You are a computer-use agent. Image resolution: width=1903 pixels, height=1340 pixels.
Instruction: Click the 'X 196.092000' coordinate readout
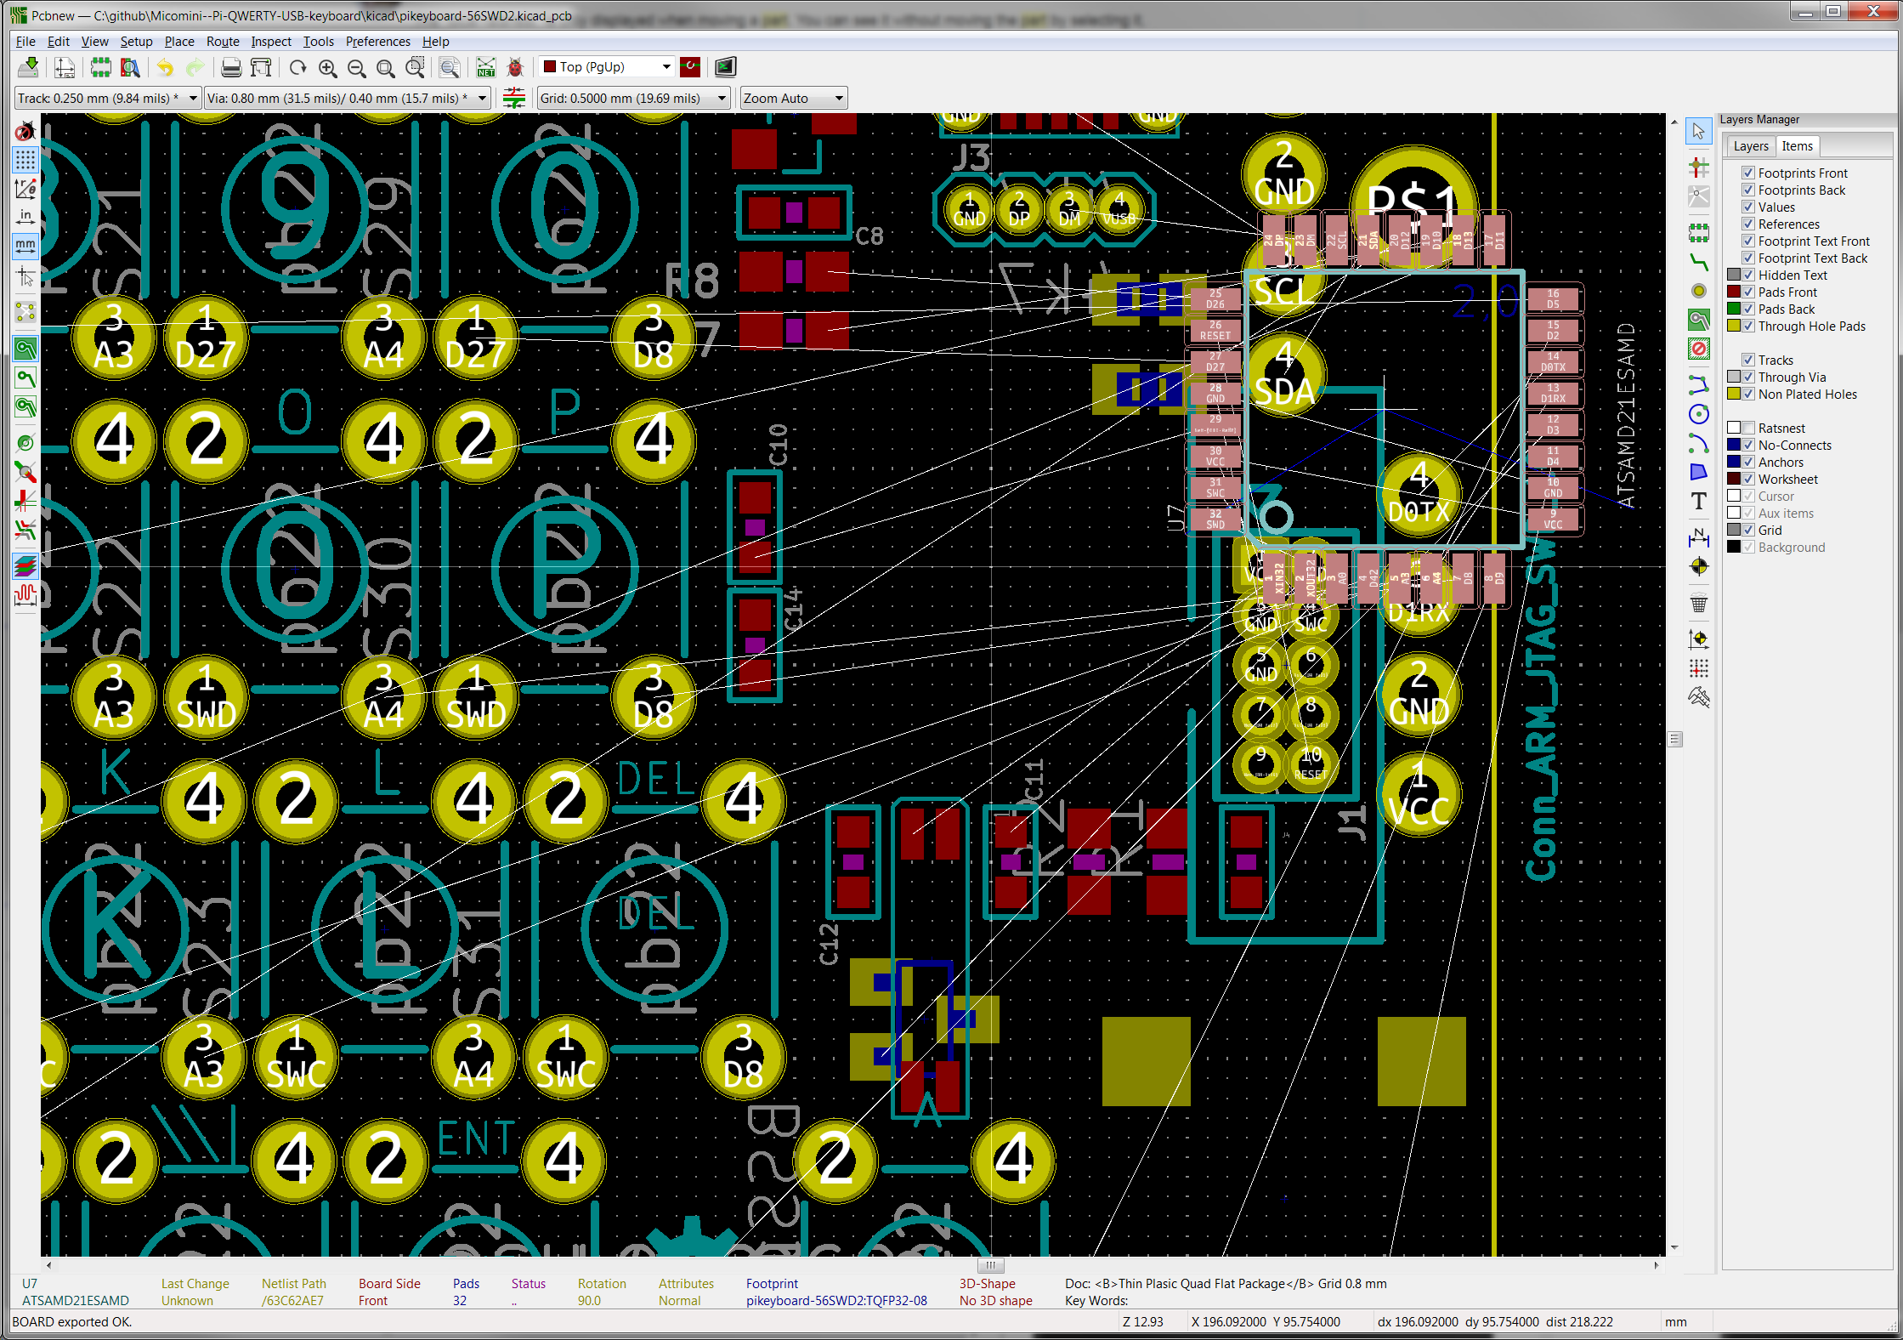(1227, 1321)
